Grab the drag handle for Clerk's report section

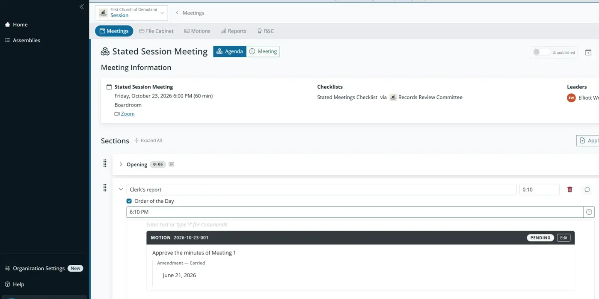tap(105, 188)
